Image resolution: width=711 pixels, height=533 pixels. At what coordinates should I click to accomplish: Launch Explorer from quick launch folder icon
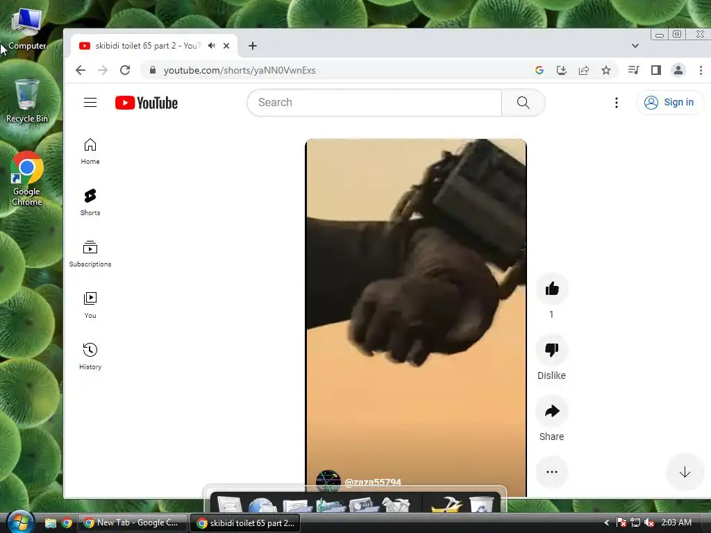(50, 523)
